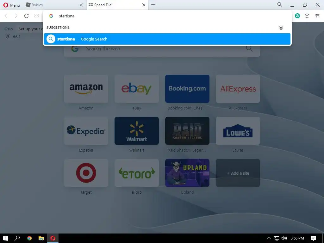This screenshot has height=243, width=324.
Task: Open File Explorer from the taskbar
Action: tap(41, 238)
